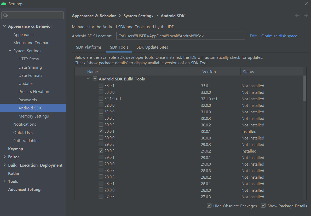Check the 27.0.3 build-tools checkbox
Screen dimensions: 311x216
(101, 196)
